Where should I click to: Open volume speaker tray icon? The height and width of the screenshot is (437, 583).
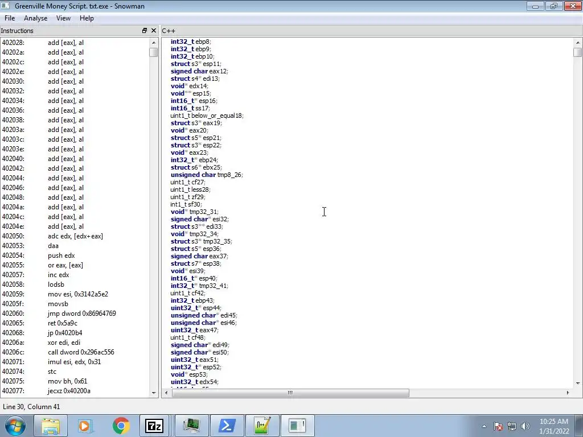pyautogui.click(x=525, y=426)
